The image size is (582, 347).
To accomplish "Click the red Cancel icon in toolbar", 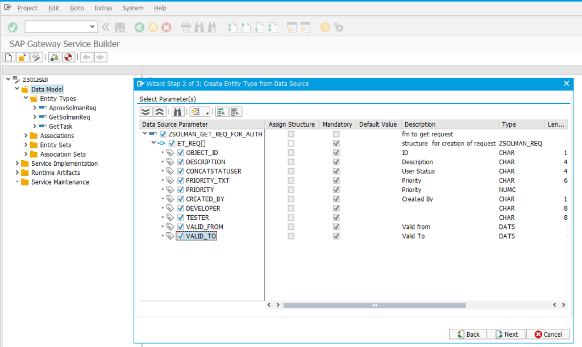I will 167,27.
